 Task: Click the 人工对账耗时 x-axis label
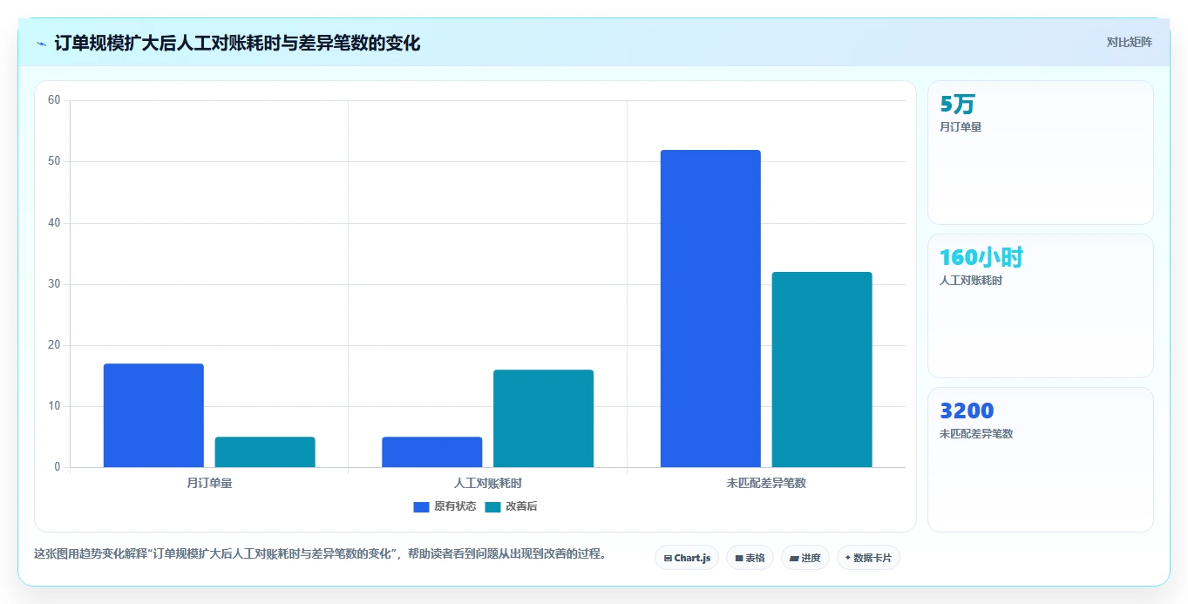pyautogui.click(x=488, y=482)
